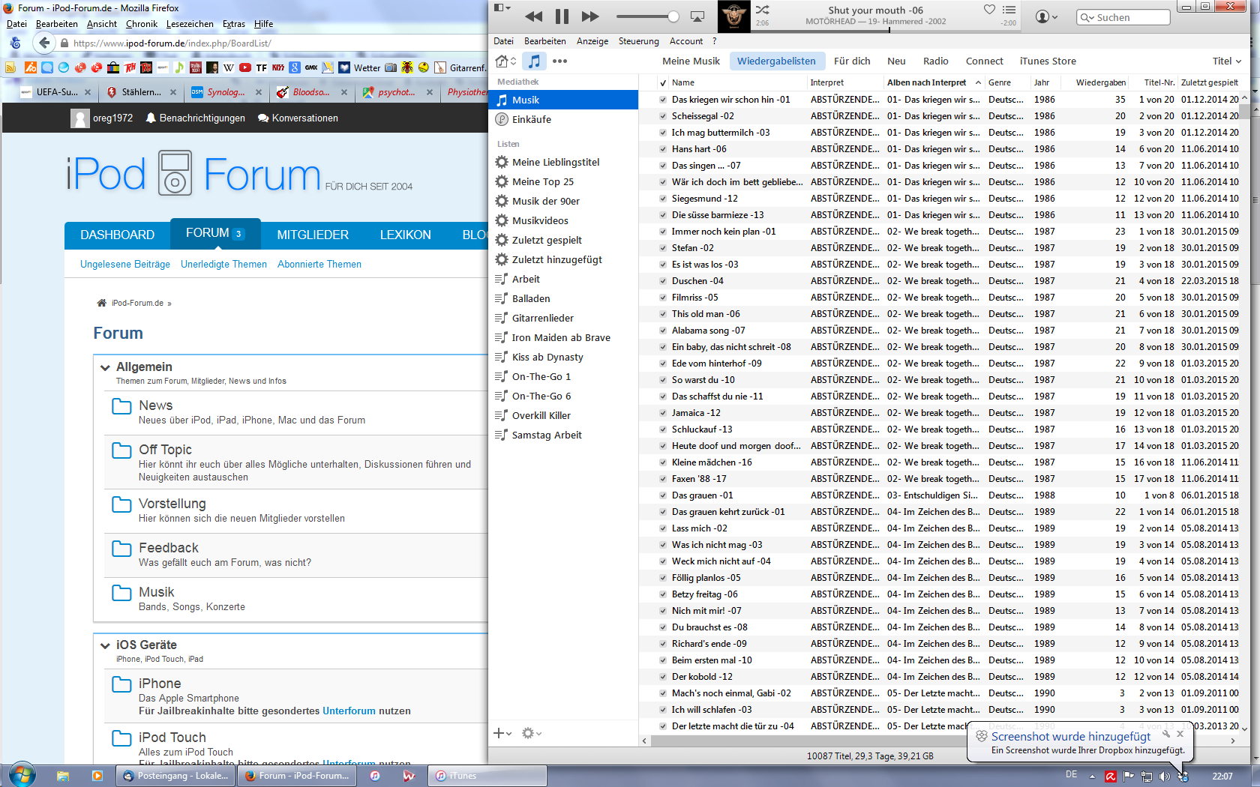Add a new playlist with the plus button
Screen dimensions: 1260x787
click(x=502, y=733)
